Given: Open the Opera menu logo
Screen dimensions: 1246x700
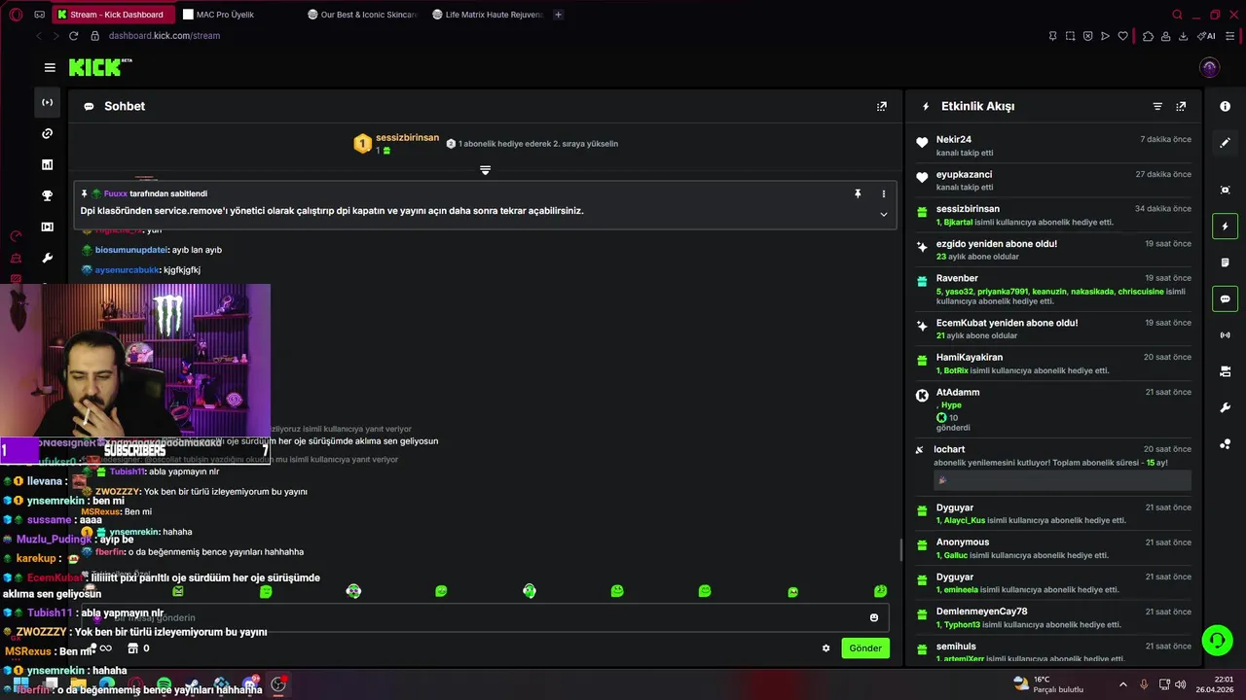Looking at the screenshot, I should (17, 15).
